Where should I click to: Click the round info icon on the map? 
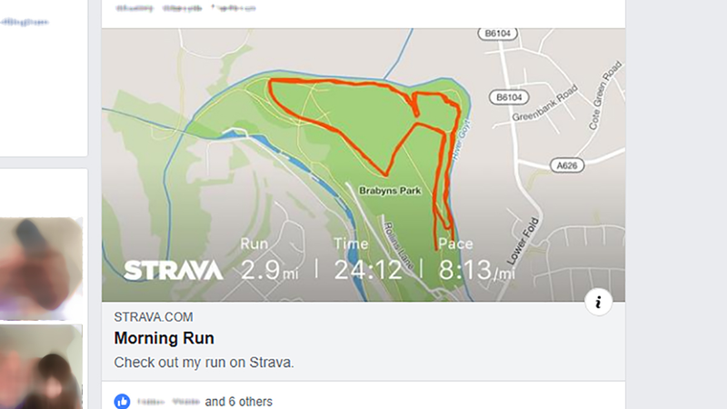[x=598, y=303]
